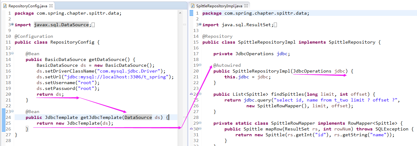Click collapsed imports box after javax.sql.DataSource
Image resolution: width=417 pixels, height=146 pixels.
pyautogui.click(x=93, y=25)
